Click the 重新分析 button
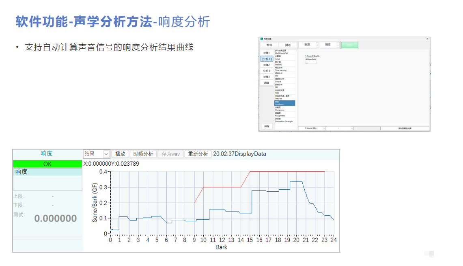Screen dimensions: 463x266 coord(198,154)
